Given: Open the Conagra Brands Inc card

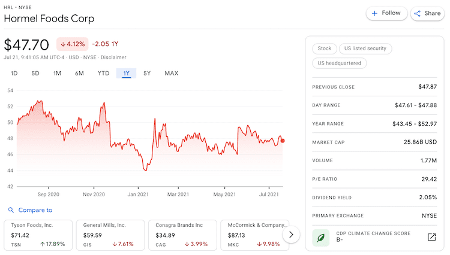Looking at the screenshot, I should [x=182, y=235].
